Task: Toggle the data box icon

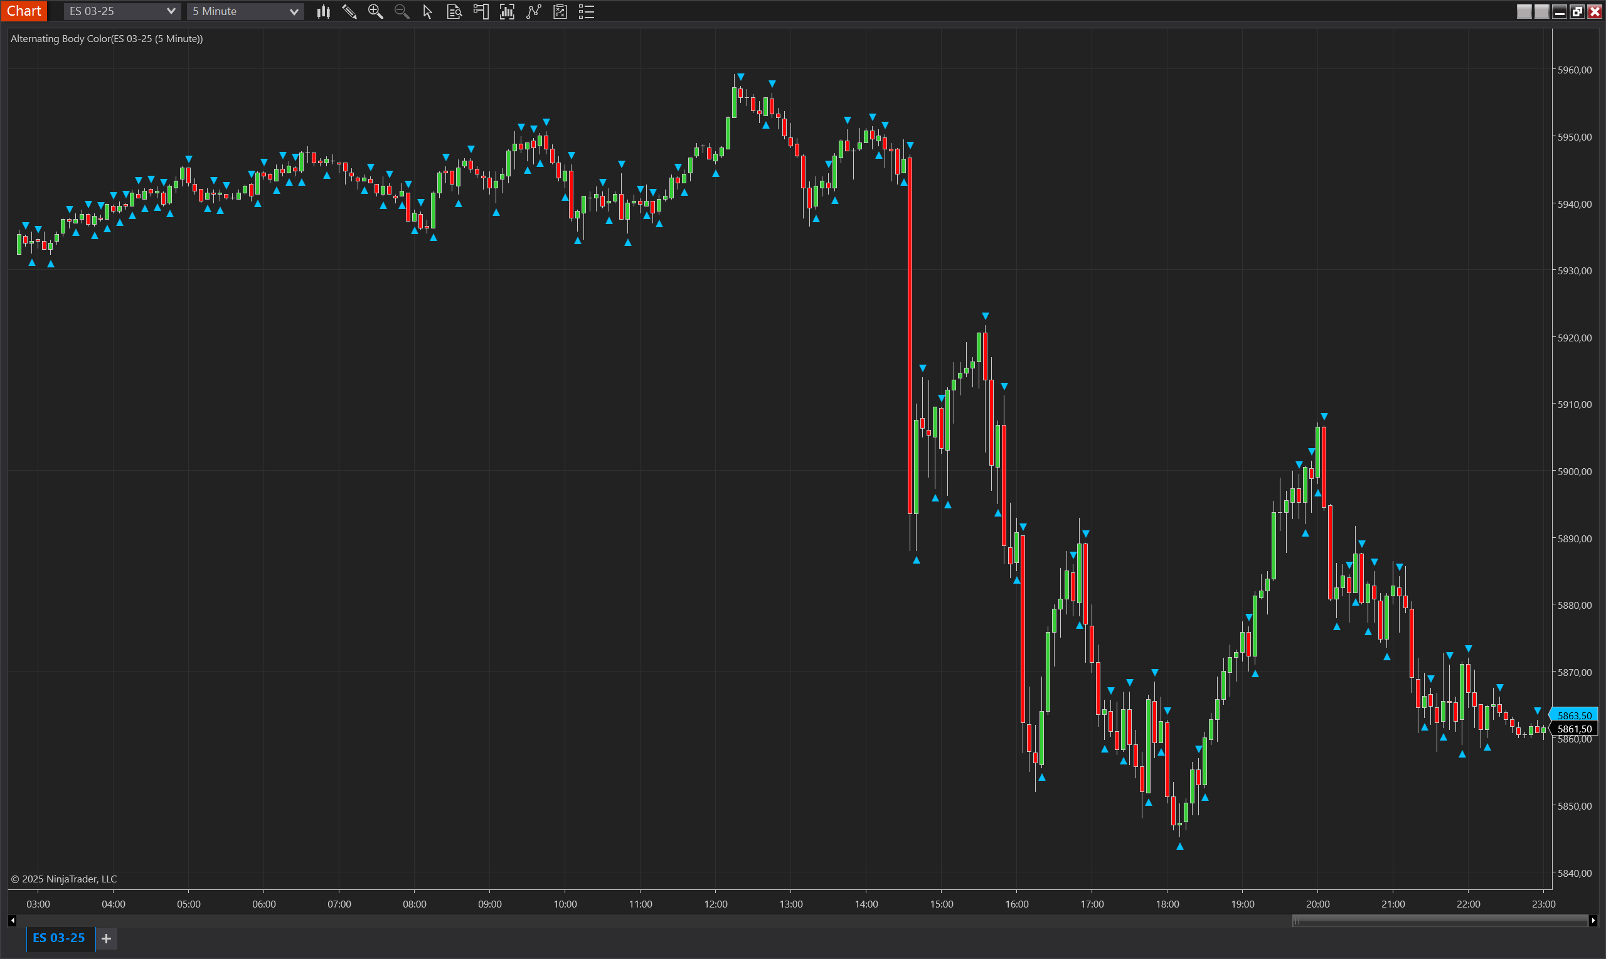Action: [454, 11]
